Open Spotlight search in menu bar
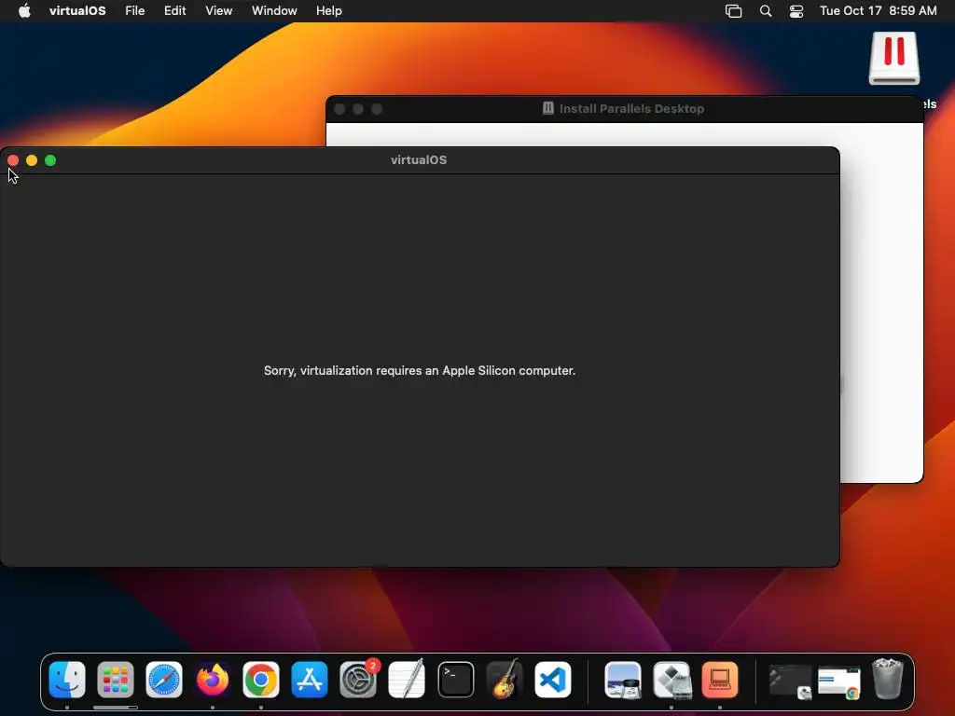The width and height of the screenshot is (955, 716). [766, 11]
